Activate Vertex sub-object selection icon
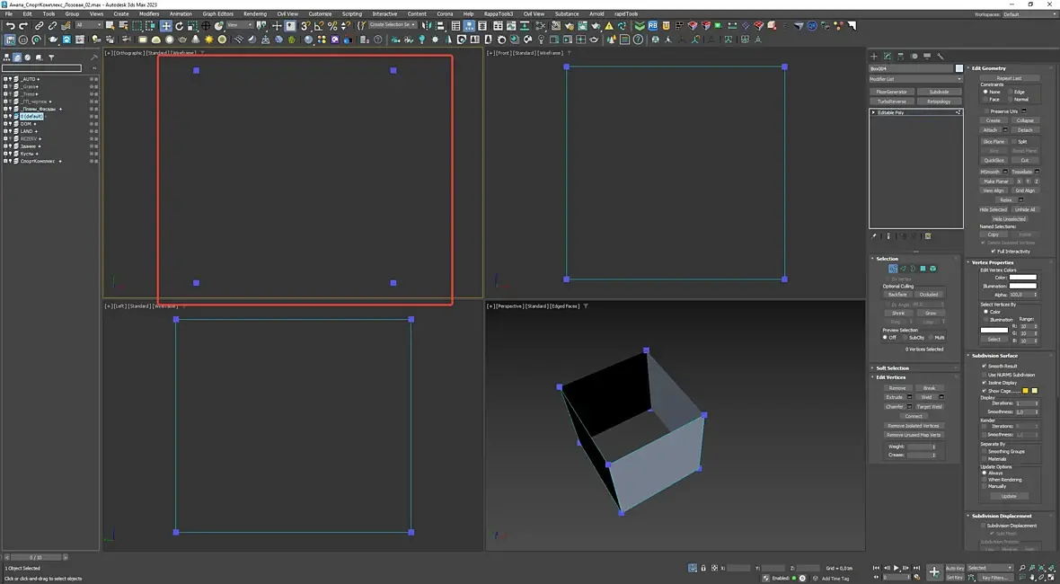Viewport: 1060px width, 584px height. tap(892, 269)
